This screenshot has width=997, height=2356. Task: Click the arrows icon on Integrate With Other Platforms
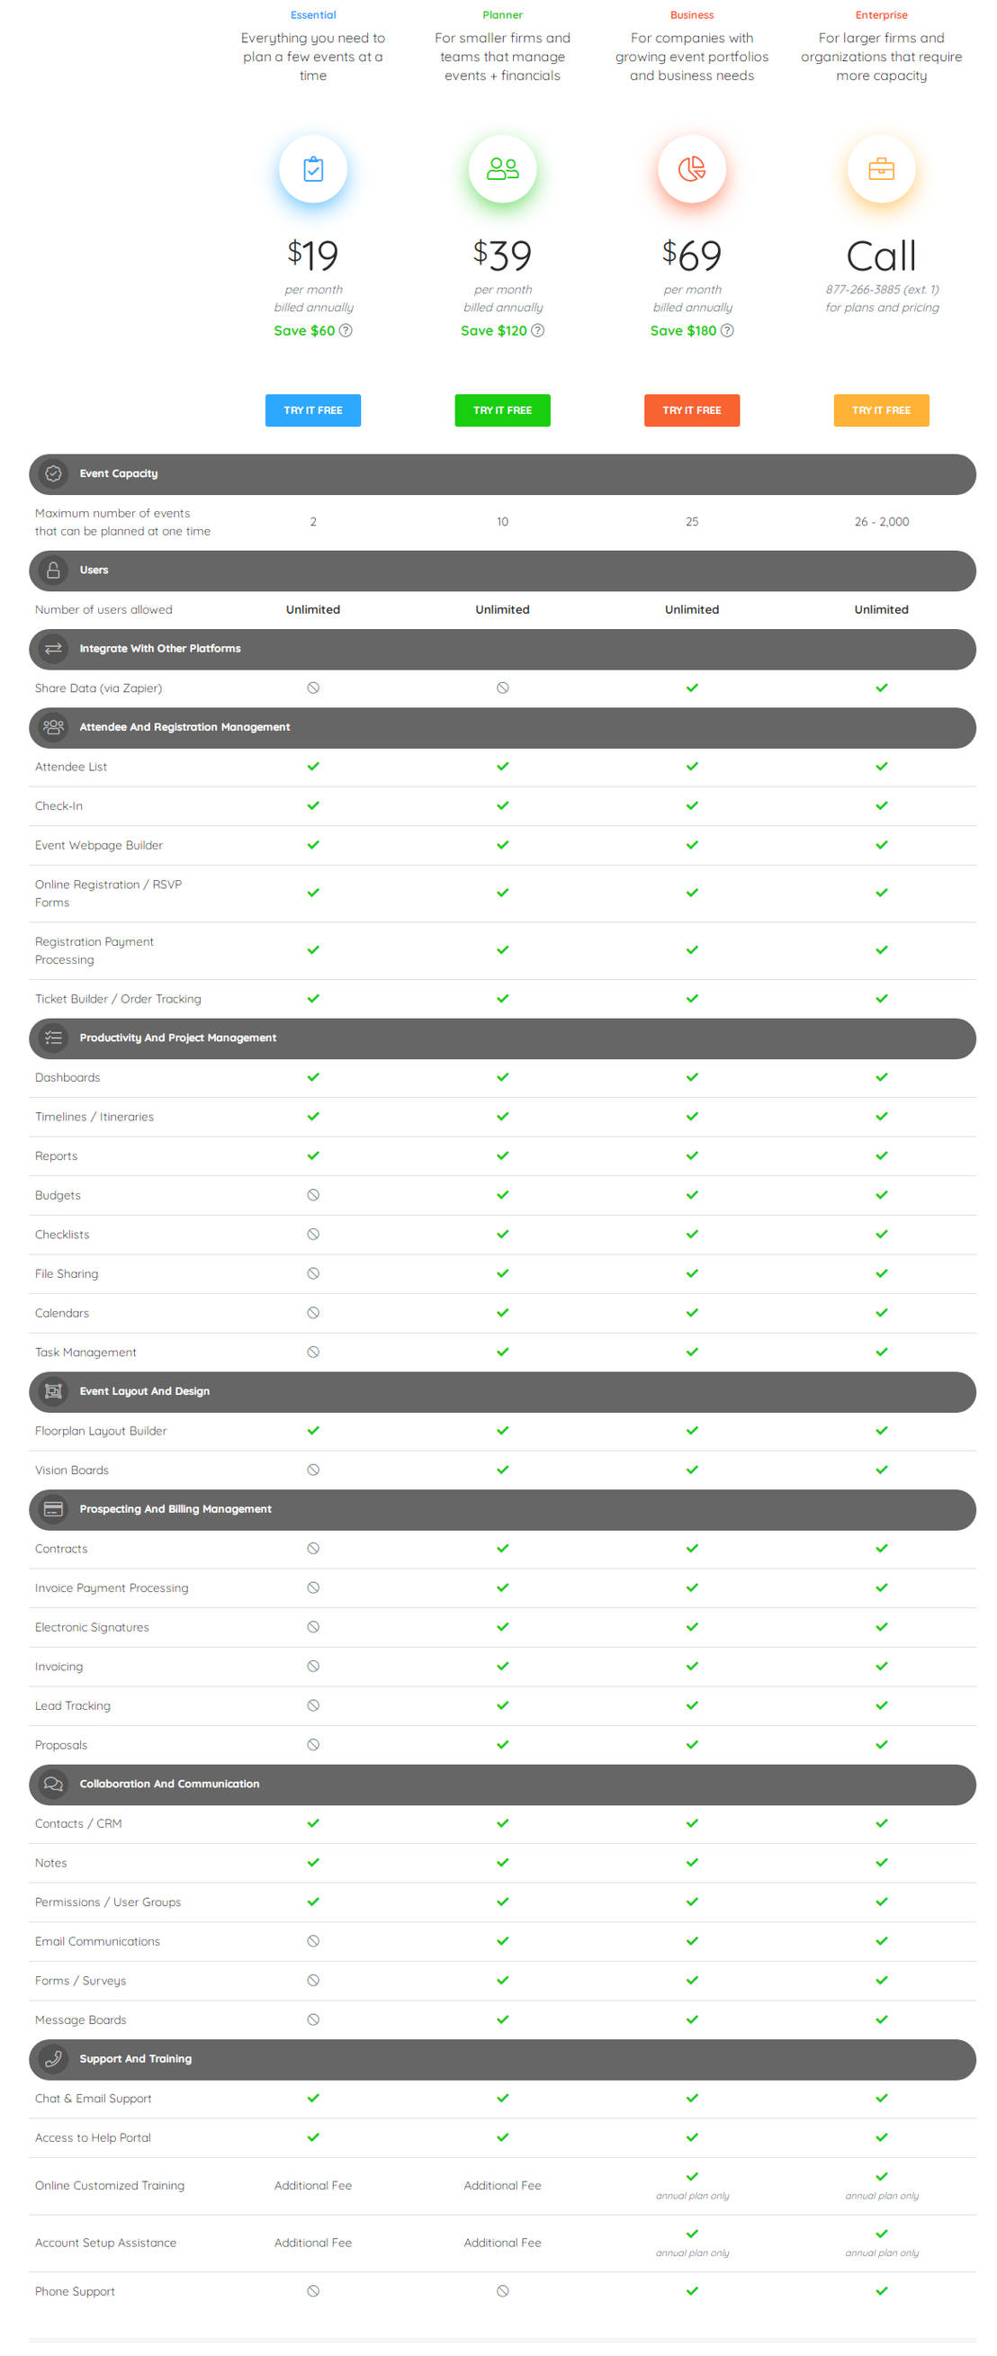(x=53, y=649)
